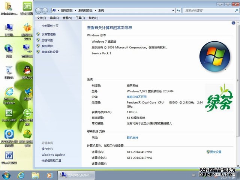Click the 绿茶 OEM logo image

tap(219, 97)
